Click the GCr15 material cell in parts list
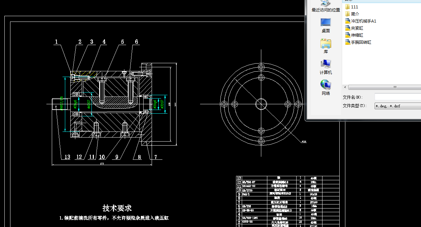 [313, 194]
